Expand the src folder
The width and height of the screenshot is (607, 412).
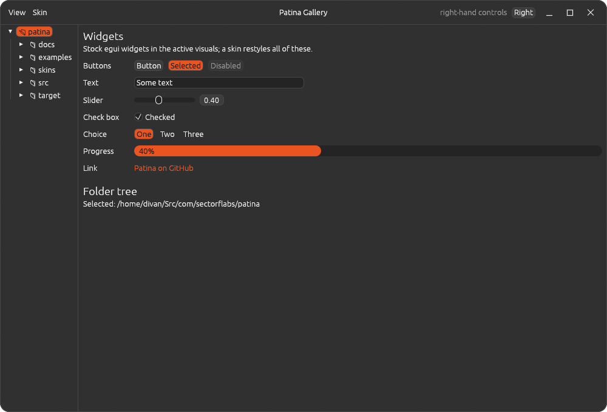coord(21,83)
